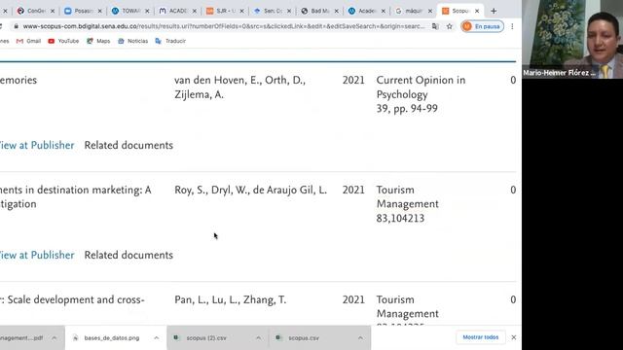The height and width of the screenshot is (350, 623).
Task: Expand options for the pdf download
Action: pos(55,338)
